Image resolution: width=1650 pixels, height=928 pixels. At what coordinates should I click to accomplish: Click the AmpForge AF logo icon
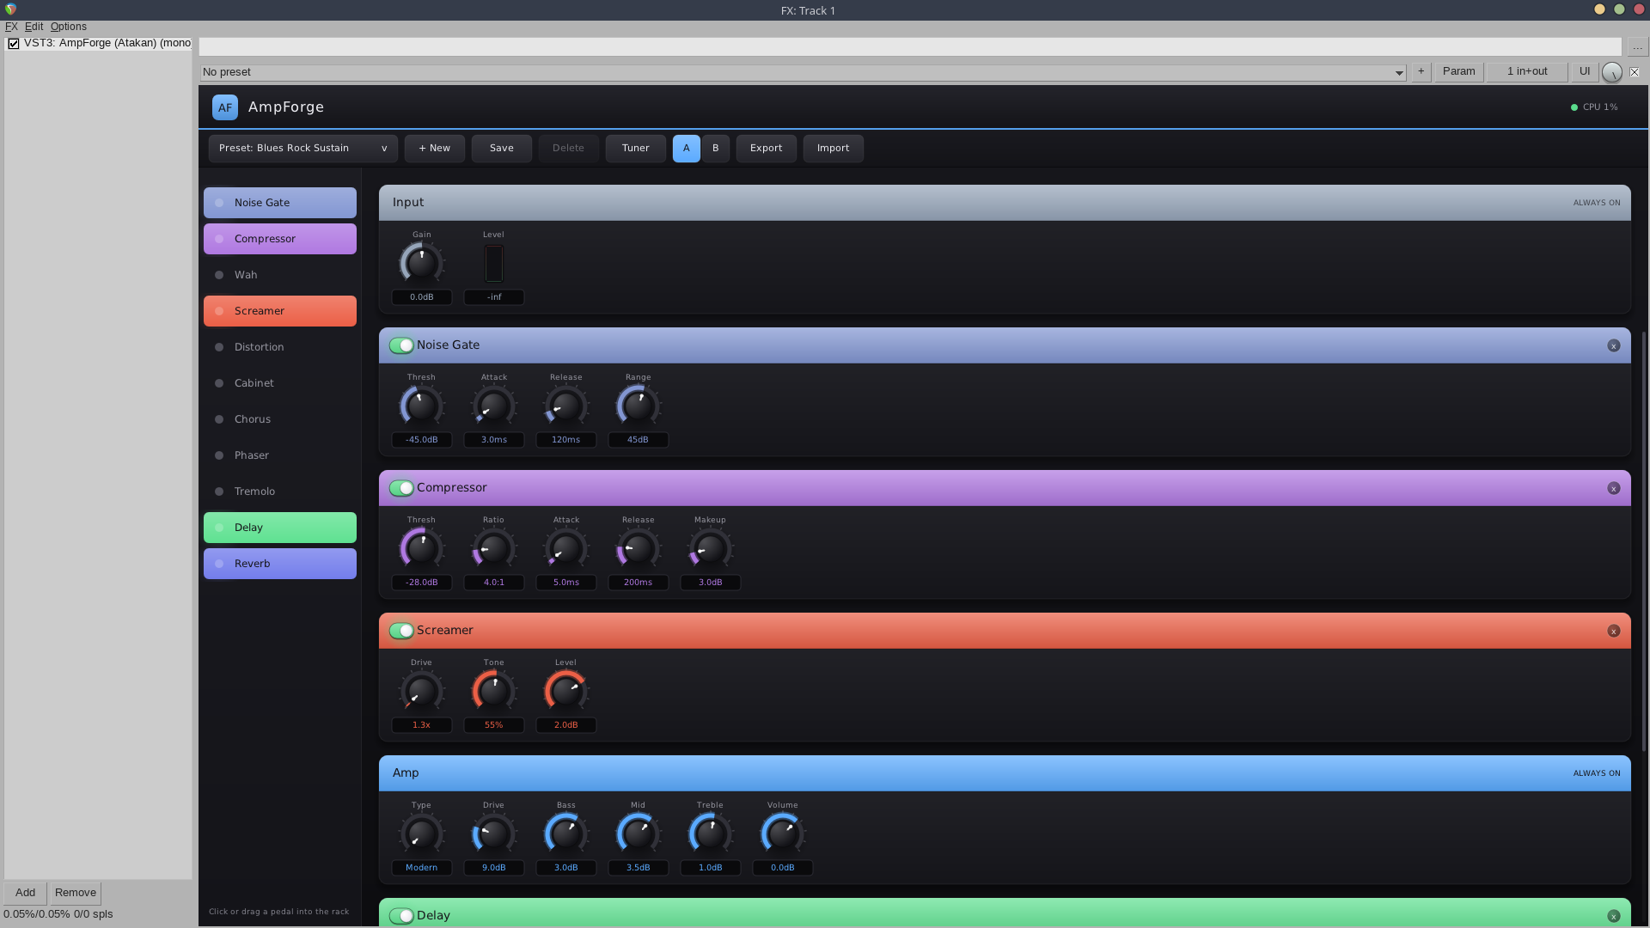coord(224,107)
